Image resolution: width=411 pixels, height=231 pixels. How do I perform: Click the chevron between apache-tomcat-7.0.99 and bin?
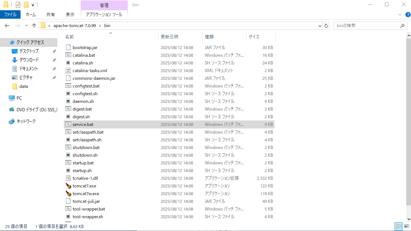(100, 26)
